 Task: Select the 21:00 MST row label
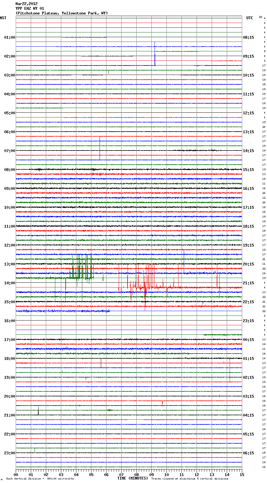coord(10,415)
